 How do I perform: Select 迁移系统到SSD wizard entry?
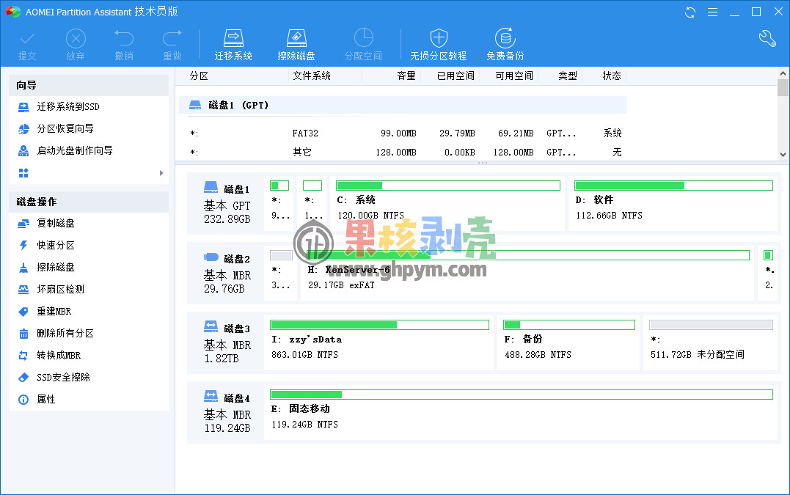(x=68, y=107)
